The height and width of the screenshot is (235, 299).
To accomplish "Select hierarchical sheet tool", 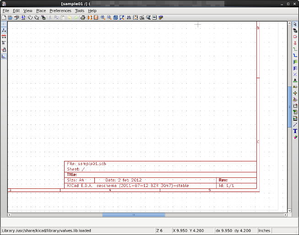I will point(295,106).
